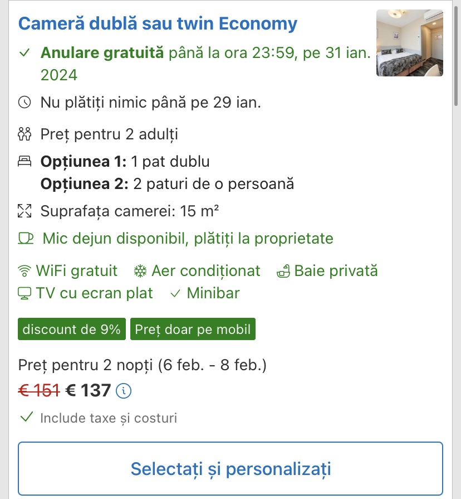Click the clock icon beside payment note
Screen dimensions: 461x499
(x=25, y=103)
